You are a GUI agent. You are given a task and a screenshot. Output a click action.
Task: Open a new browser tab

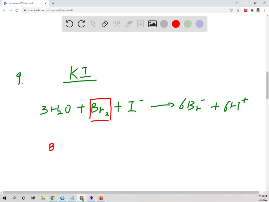(53, 3)
